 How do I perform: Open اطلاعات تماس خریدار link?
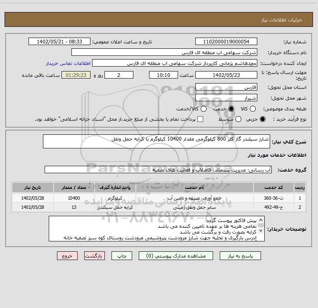(x=68, y=63)
